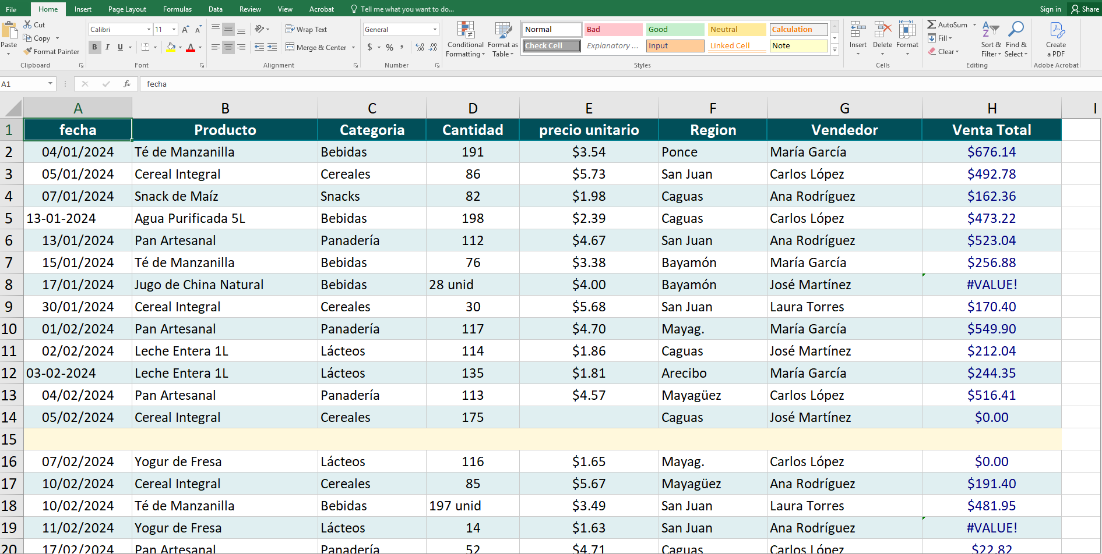Click the AutoSum sigma icon
Screen dimensions: 1102x554
[x=932, y=24]
